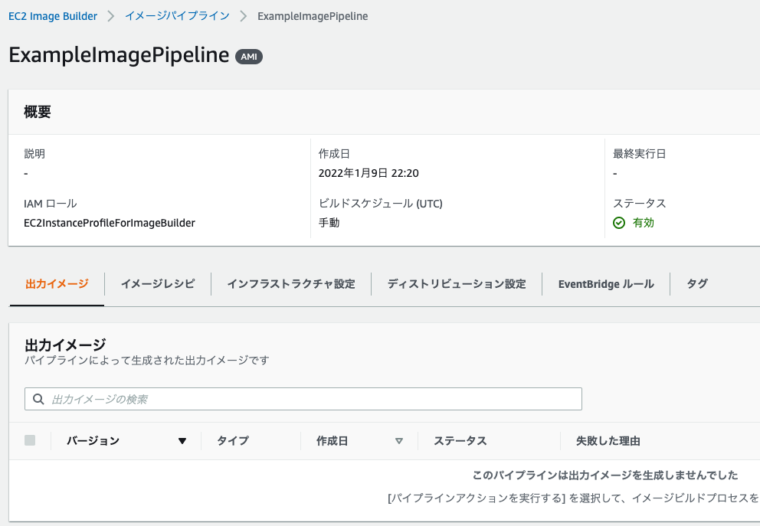Switch to イメージレシピ tab

[x=158, y=284]
